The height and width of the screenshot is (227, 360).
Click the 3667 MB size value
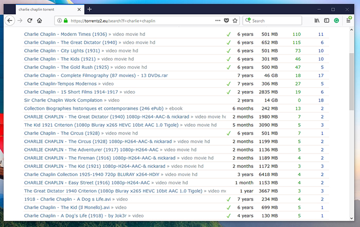click(268, 191)
